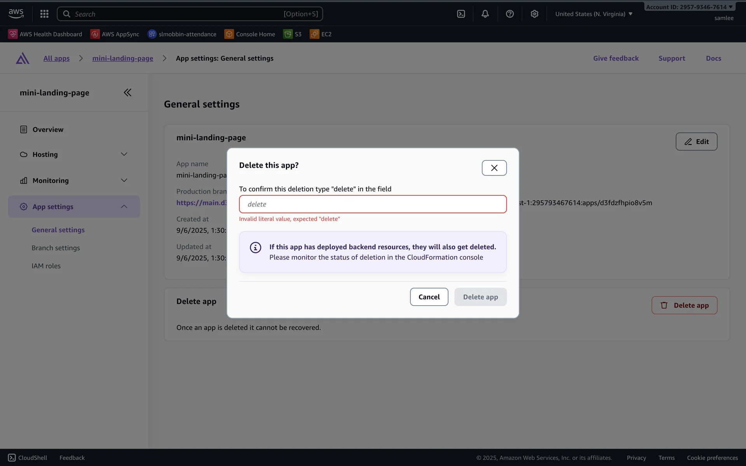Collapse sidebar with double chevron icon
The height and width of the screenshot is (466, 746).
127,92
